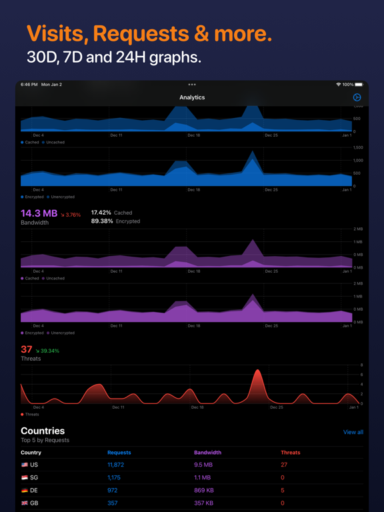Select the 11,872 requests value

click(x=115, y=465)
